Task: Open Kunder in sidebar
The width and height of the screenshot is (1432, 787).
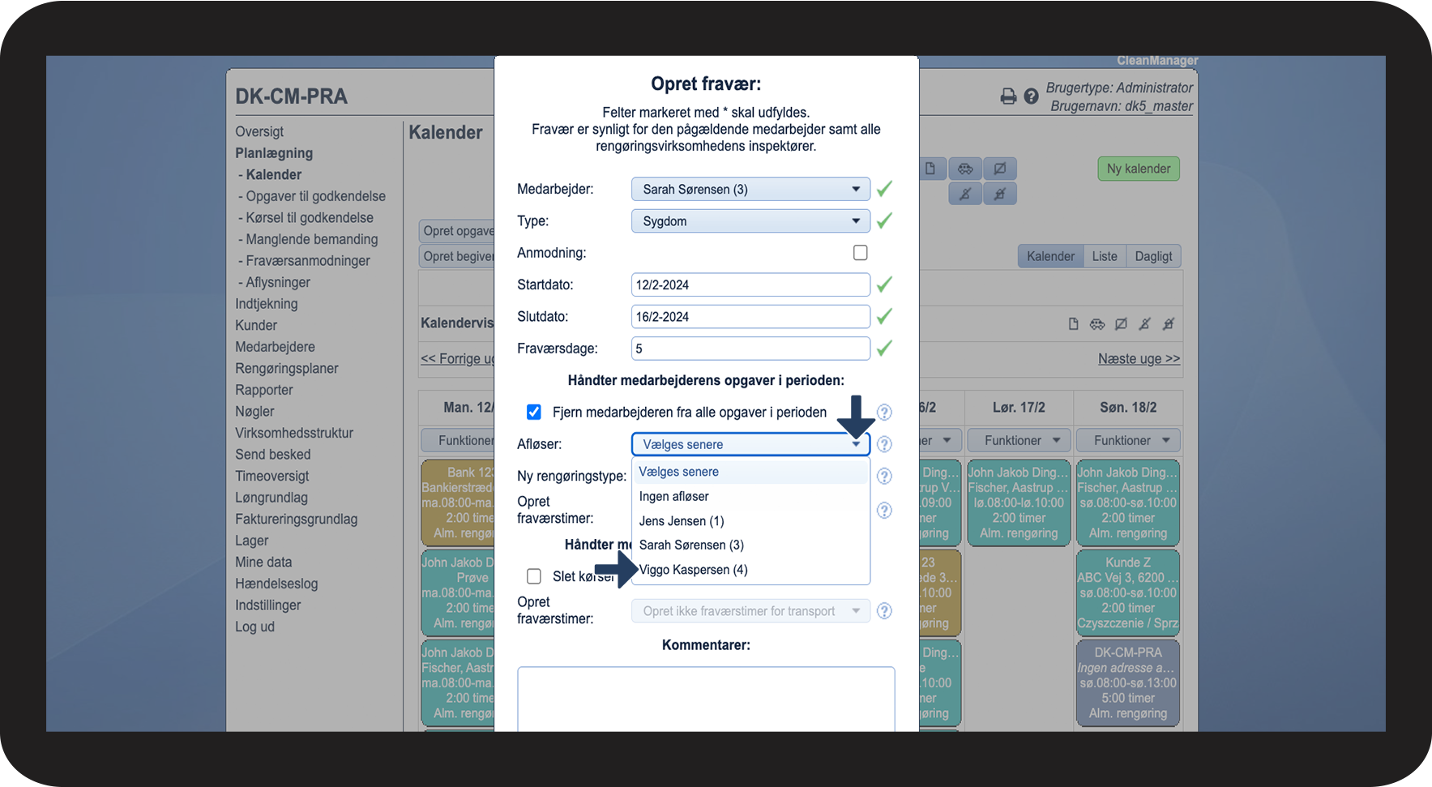Action: 256,325
